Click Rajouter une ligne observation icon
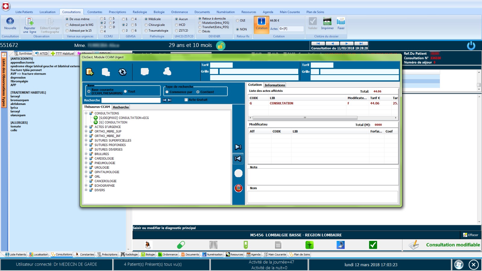Image resolution: width=482 pixels, height=271 pixels. pos(30,21)
